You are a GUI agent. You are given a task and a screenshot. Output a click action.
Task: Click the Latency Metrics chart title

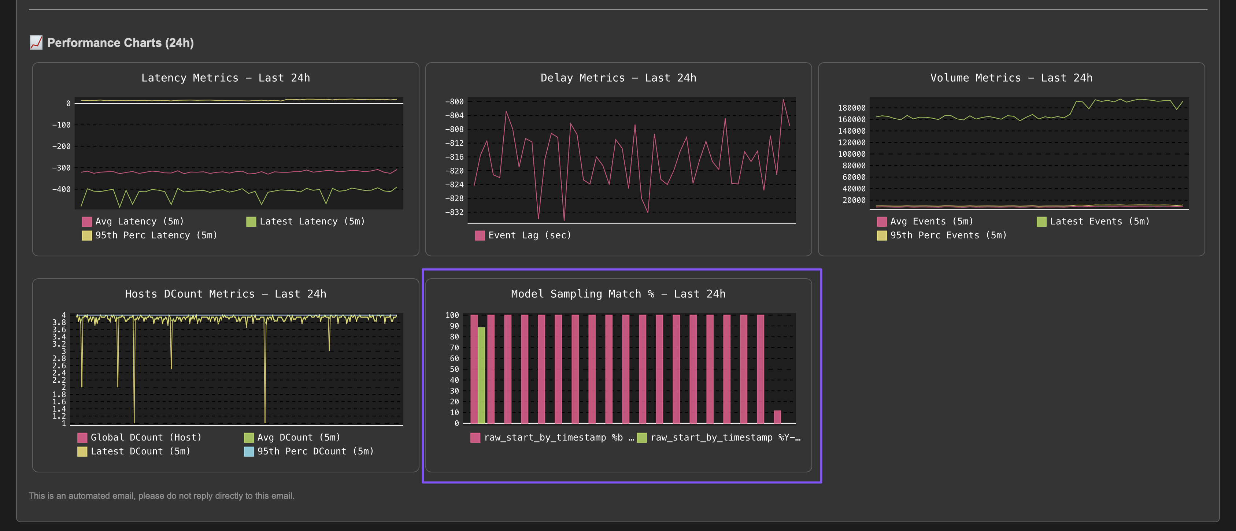tap(226, 78)
